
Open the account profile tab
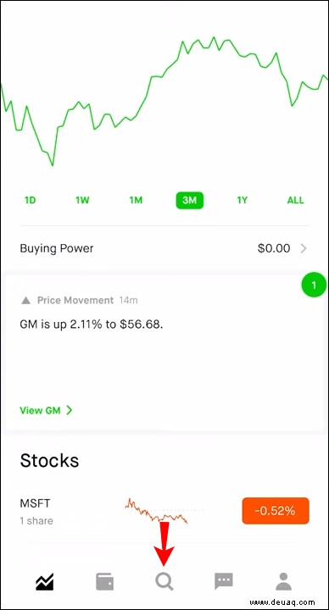pyautogui.click(x=283, y=581)
